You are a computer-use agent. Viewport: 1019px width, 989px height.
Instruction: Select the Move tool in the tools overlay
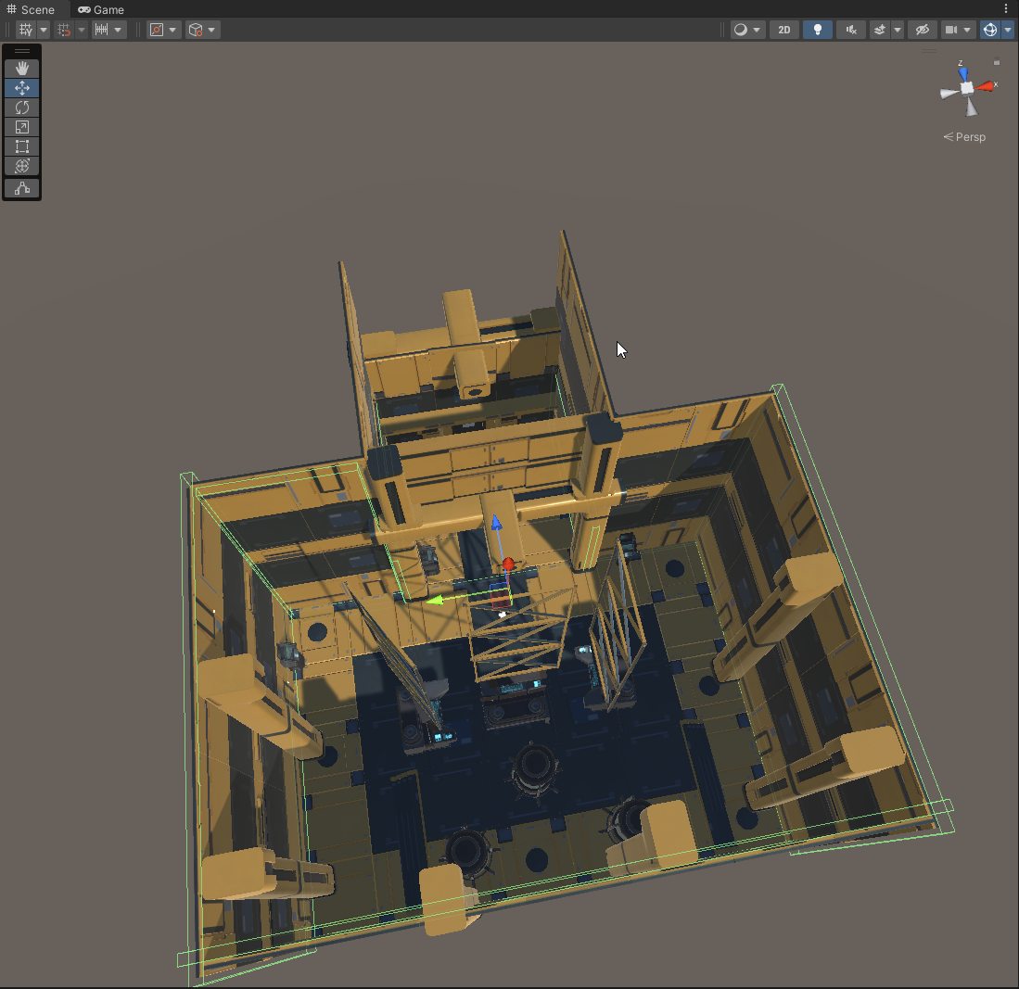pyautogui.click(x=22, y=88)
